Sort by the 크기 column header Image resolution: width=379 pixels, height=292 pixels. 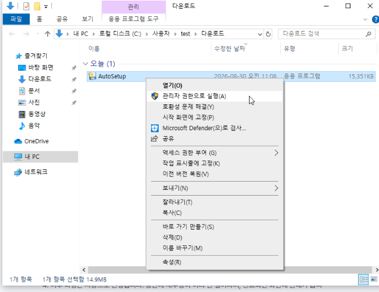(348, 48)
